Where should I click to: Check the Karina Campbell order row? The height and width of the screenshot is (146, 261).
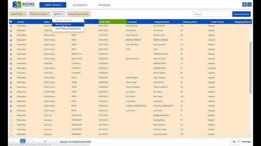(x=11, y=134)
